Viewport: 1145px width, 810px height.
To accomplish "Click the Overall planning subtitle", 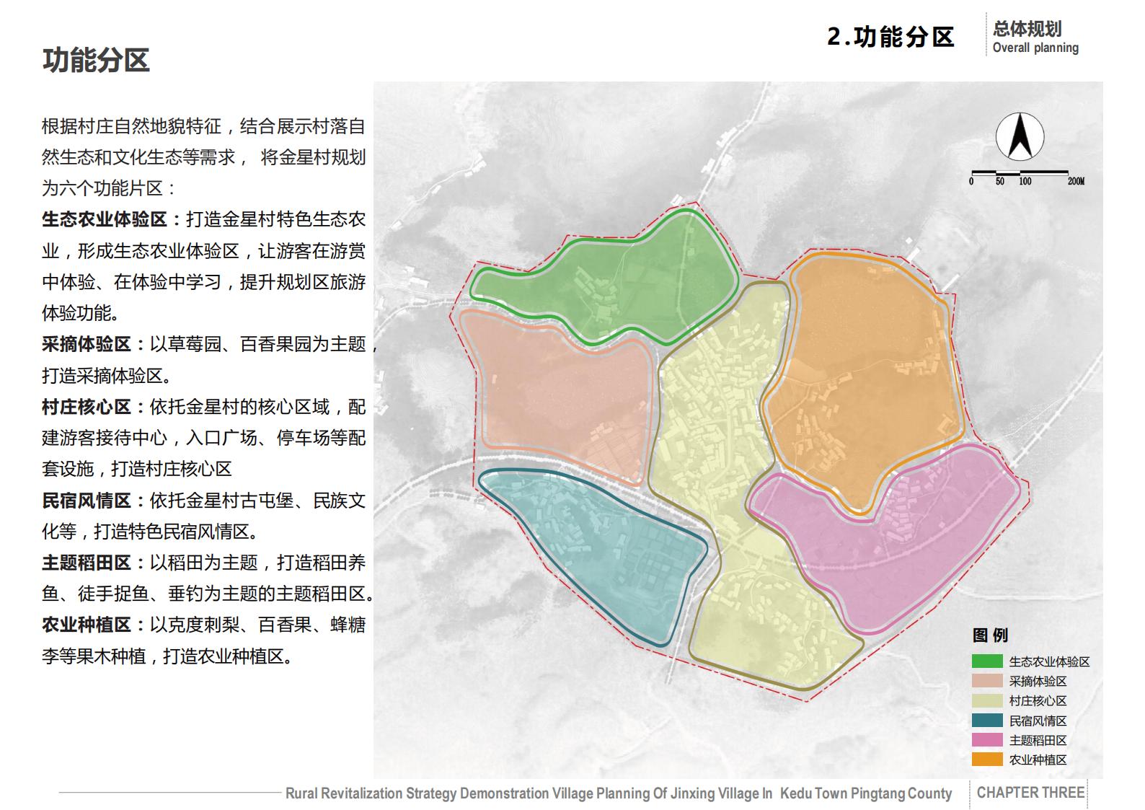I will click(1035, 48).
